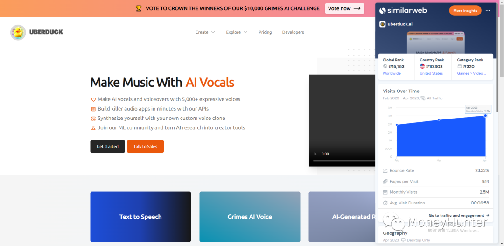Viewport: 504px width, 246px height.
Task: Open Go to traffic and engagement link
Action: tap(459, 216)
